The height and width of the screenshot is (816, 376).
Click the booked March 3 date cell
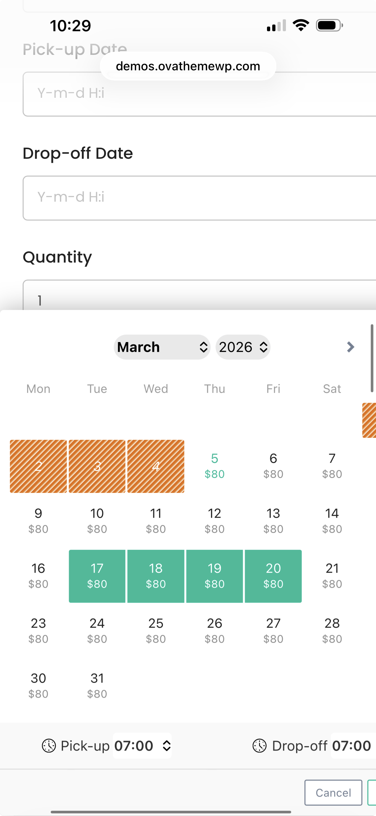coord(97,466)
